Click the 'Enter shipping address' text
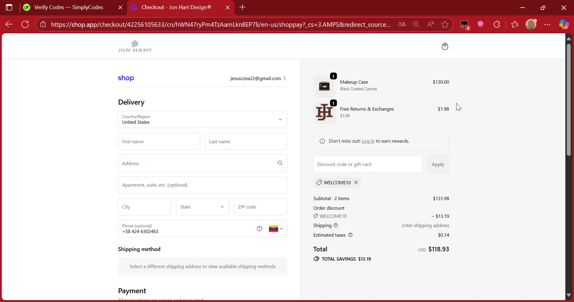 pyautogui.click(x=426, y=225)
